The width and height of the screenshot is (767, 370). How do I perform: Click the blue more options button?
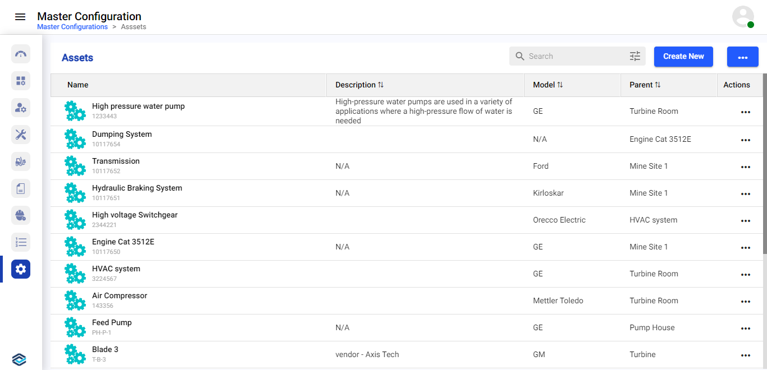[742, 57]
